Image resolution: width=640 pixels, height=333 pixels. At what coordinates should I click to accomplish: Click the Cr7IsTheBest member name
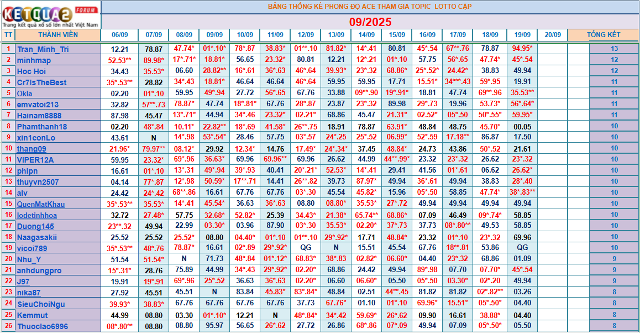[41, 82]
